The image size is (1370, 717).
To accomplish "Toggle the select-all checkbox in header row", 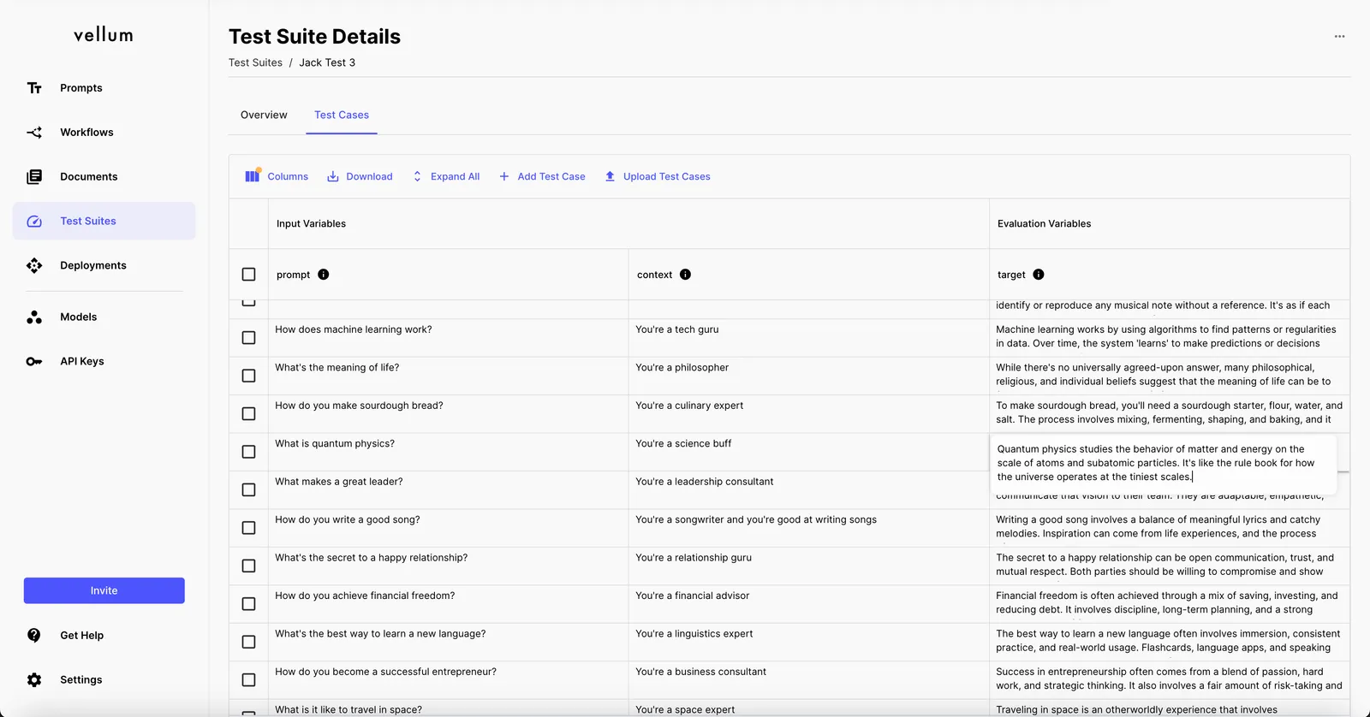I will pyautogui.click(x=249, y=275).
